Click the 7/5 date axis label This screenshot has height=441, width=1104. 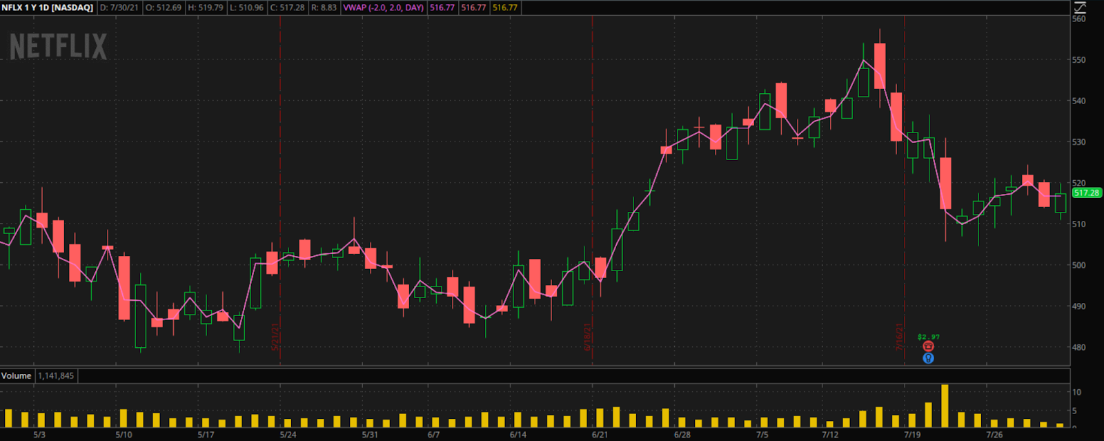pos(762,435)
